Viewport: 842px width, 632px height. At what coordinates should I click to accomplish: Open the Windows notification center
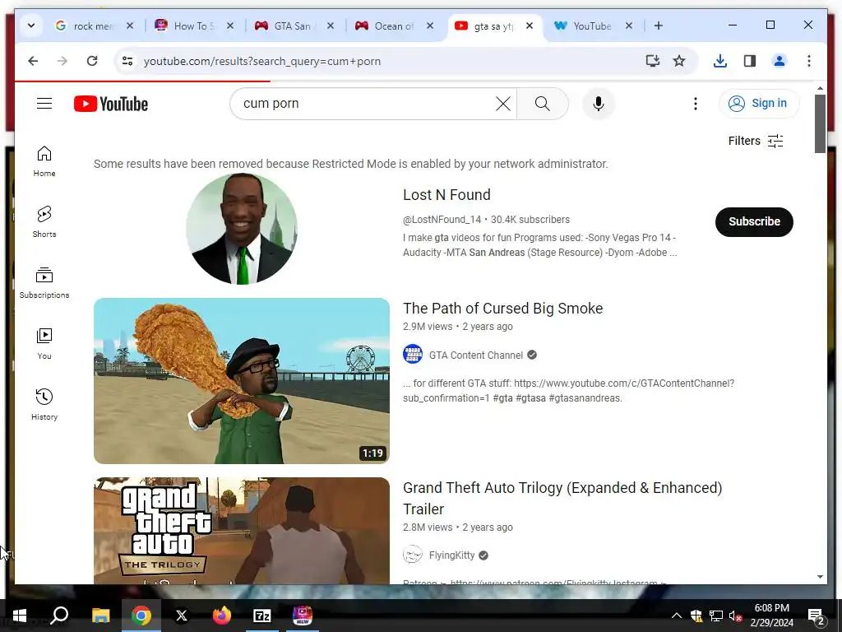coord(817,616)
